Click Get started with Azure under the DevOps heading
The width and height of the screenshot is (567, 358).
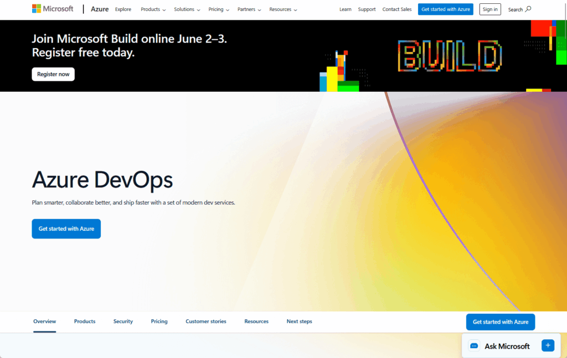pos(66,229)
